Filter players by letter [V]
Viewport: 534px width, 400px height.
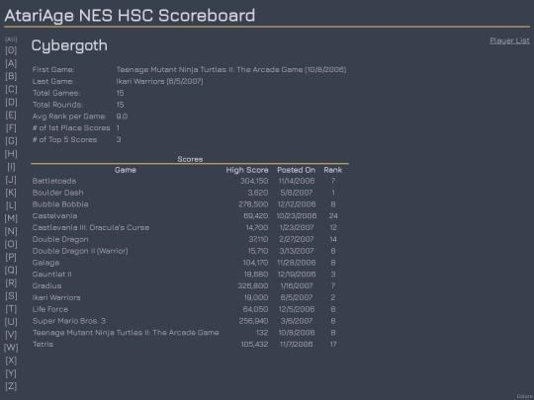pos(11,335)
